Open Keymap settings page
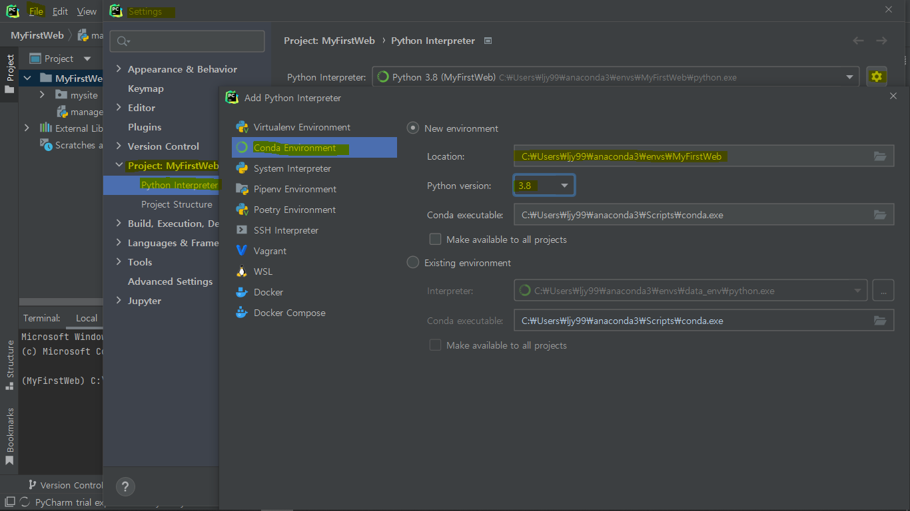 coord(146,88)
